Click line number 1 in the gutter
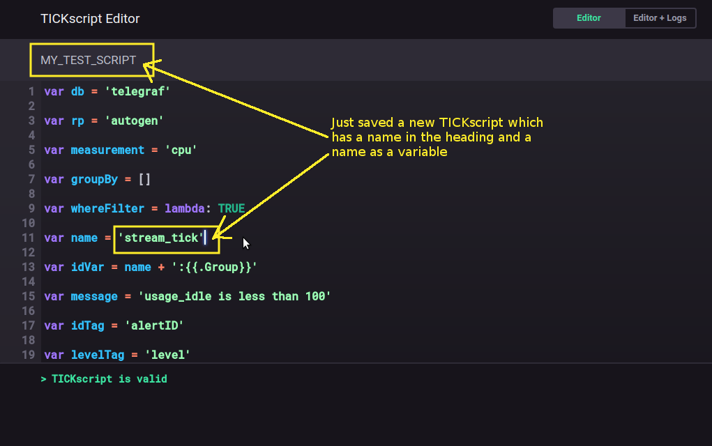 (31, 91)
